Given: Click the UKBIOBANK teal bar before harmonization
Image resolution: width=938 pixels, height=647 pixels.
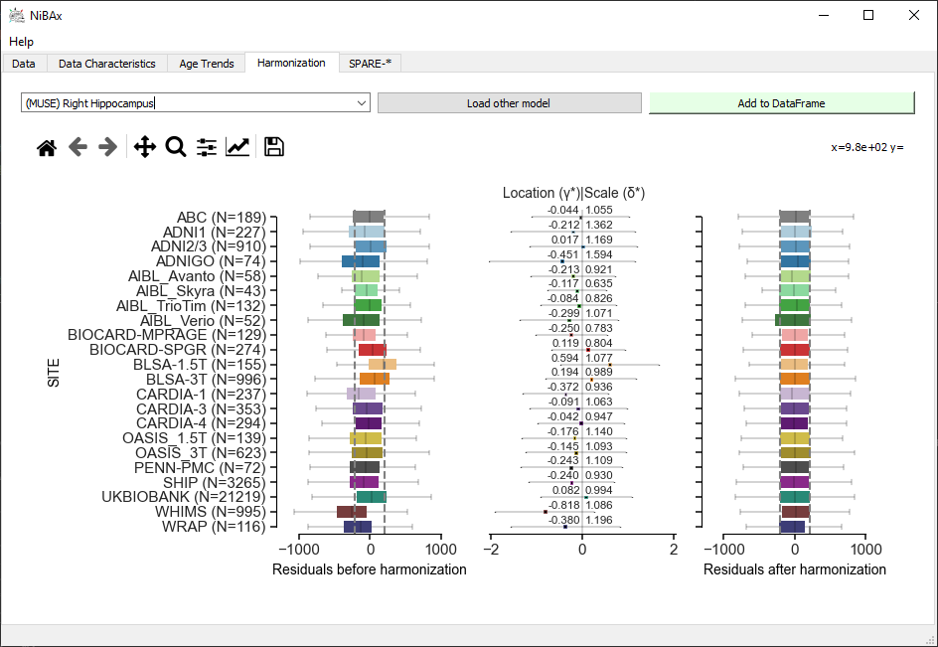Looking at the screenshot, I should pos(371,497).
